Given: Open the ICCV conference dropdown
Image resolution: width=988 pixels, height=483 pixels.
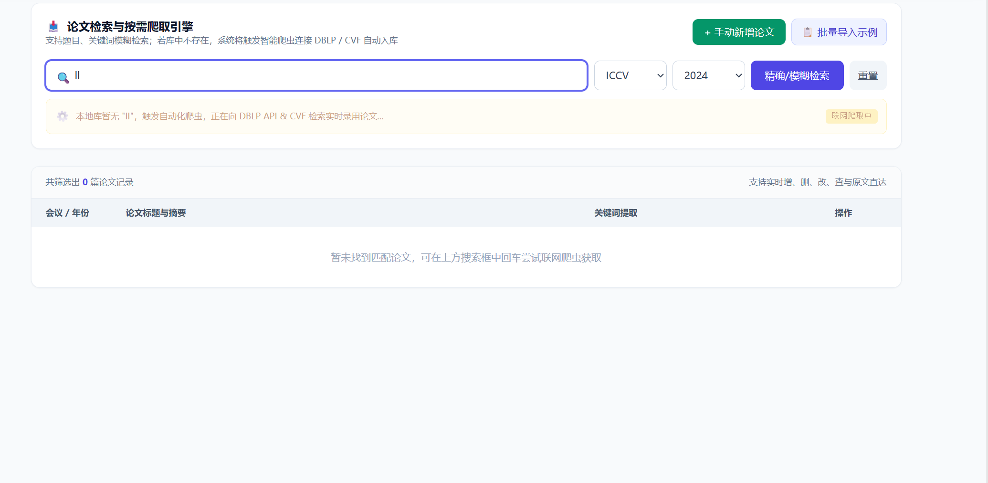Looking at the screenshot, I should (x=630, y=75).
